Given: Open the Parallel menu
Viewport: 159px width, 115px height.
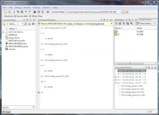Looking at the screenshot, I should tap(27, 8).
